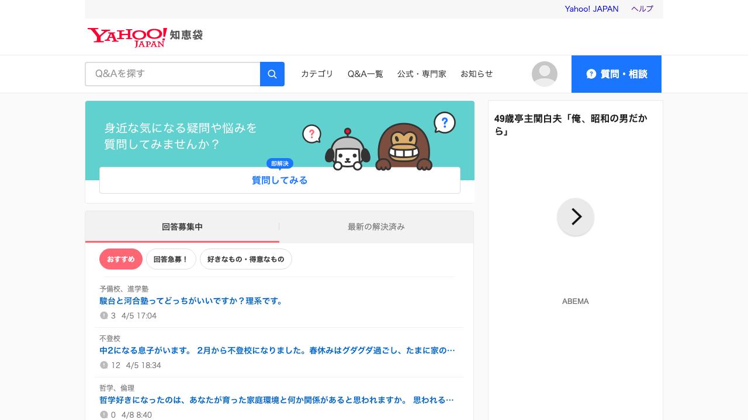
Task: Open the user profile avatar icon
Action: pos(544,74)
